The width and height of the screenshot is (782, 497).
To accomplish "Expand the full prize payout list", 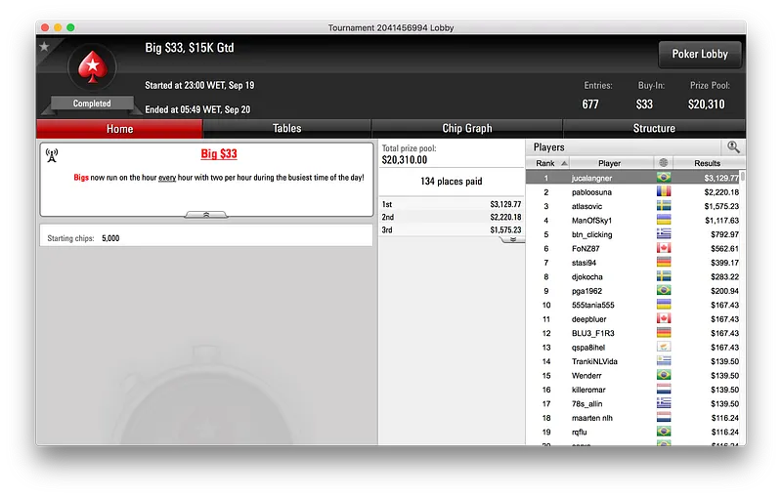I will tap(512, 239).
